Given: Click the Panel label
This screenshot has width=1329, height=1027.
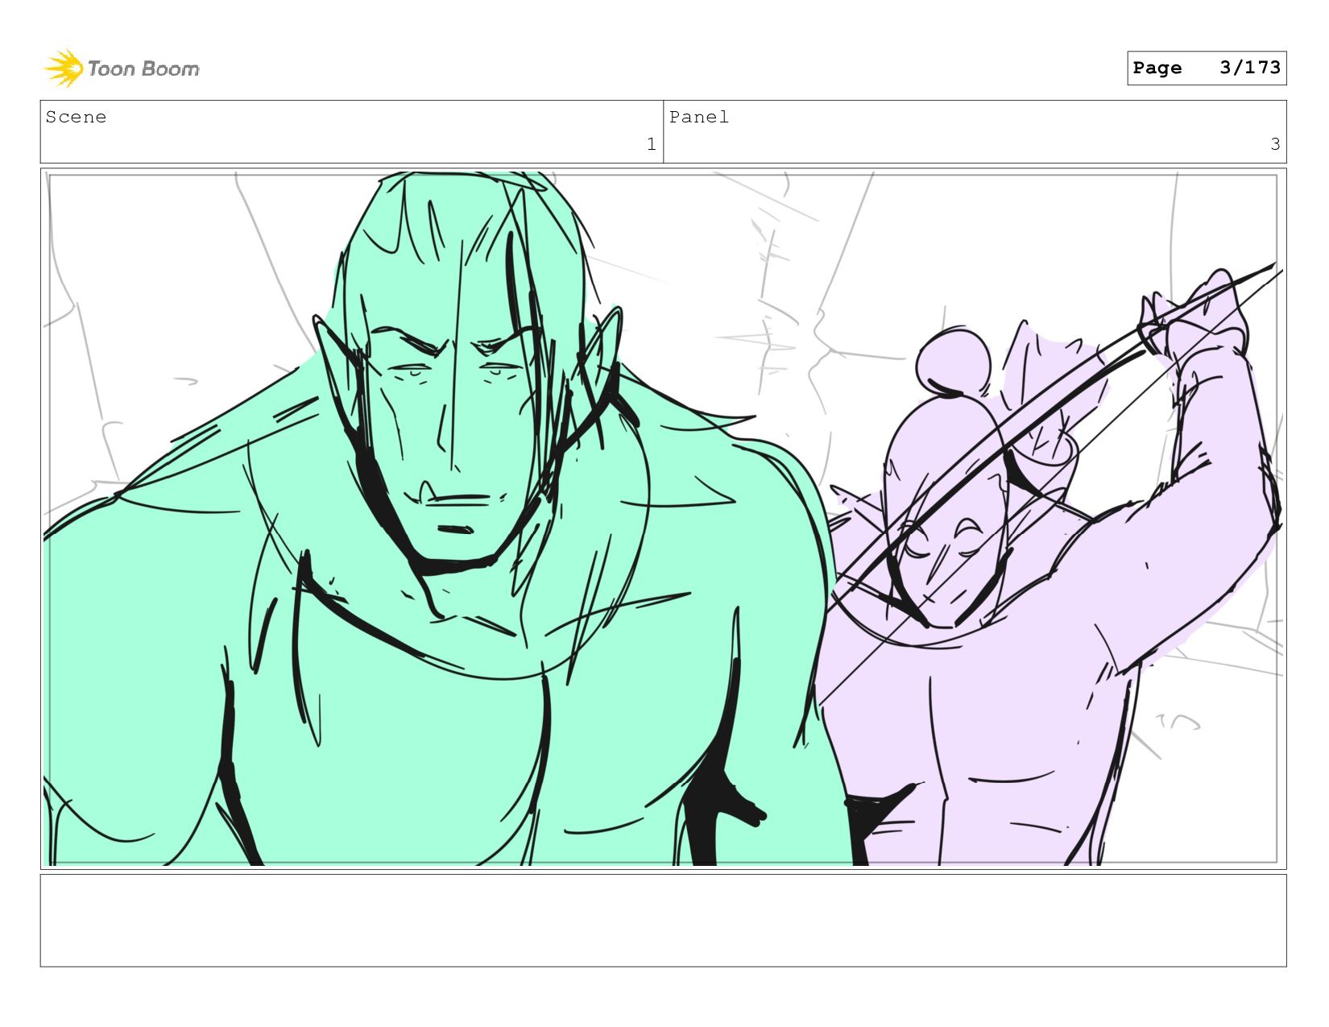Looking at the screenshot, I should click(699, 117).
